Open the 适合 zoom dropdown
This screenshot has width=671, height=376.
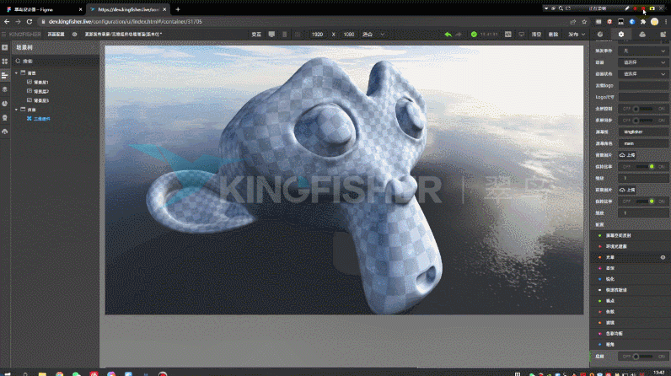click(x=373, y=35)
